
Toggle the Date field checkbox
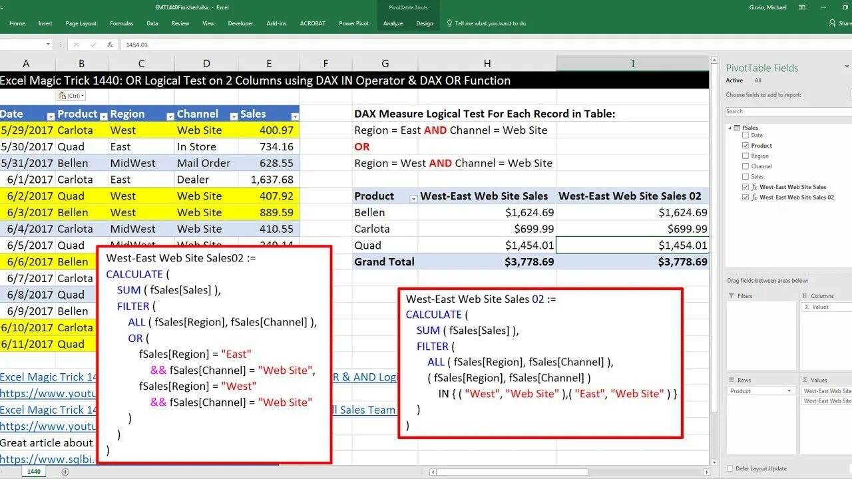point(745,135)
